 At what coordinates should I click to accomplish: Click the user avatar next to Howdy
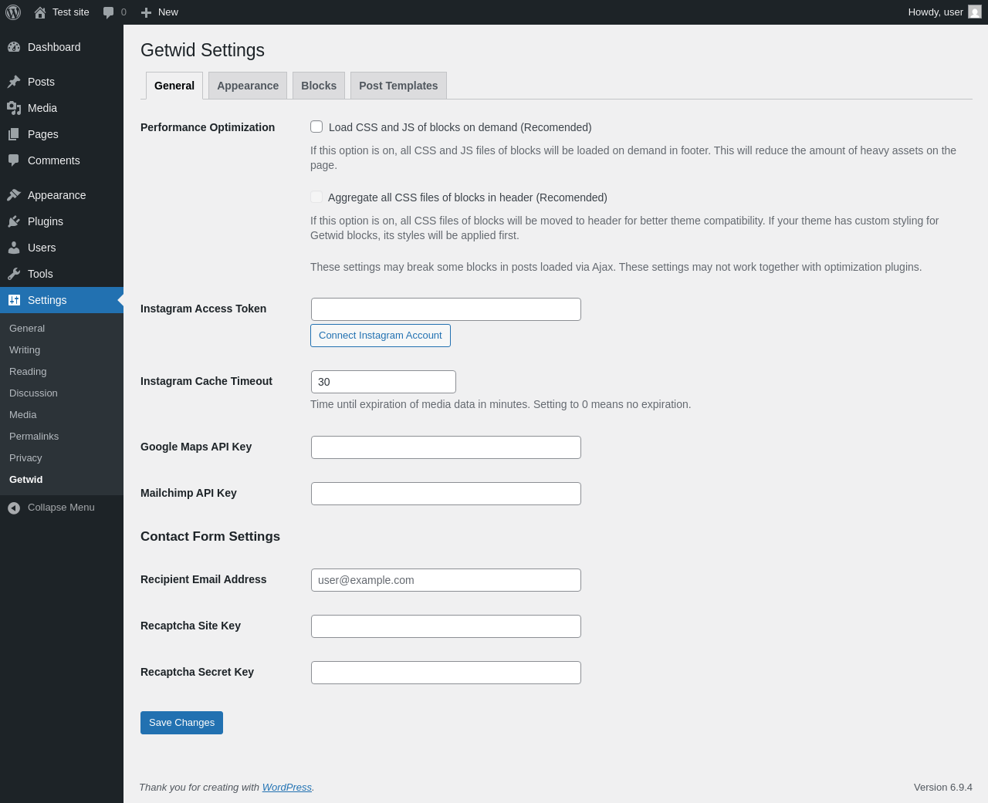(x=975, y=12)
